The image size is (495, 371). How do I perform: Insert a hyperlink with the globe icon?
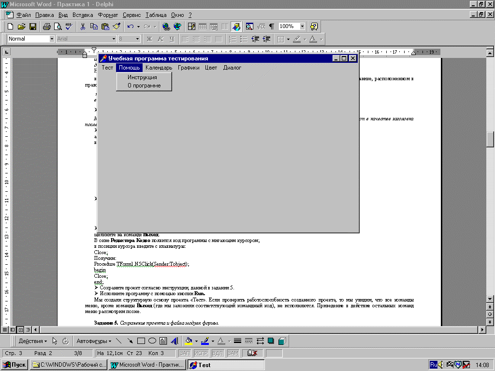(166, 27)
